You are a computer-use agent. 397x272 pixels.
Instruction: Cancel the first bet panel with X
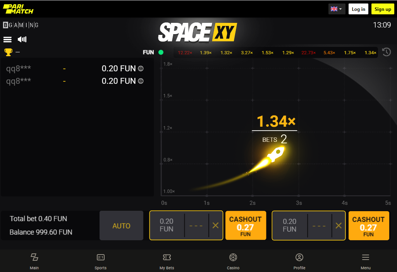[x=215, y=226]
